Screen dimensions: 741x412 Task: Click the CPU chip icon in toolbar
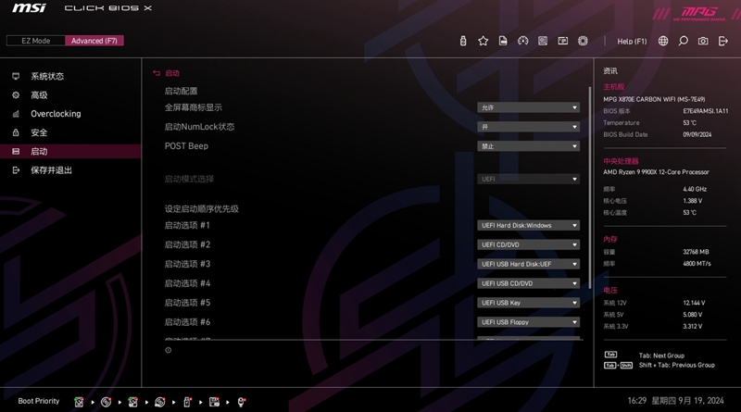tap(583, 41)
